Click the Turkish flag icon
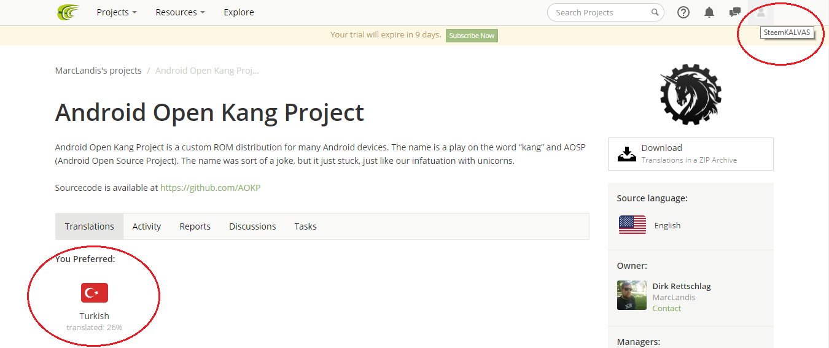Screen dimensions: 829x348 [x=95, y=293]
